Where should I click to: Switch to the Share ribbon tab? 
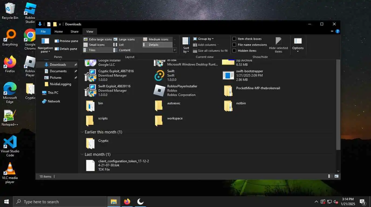click(x=74, y=32)
